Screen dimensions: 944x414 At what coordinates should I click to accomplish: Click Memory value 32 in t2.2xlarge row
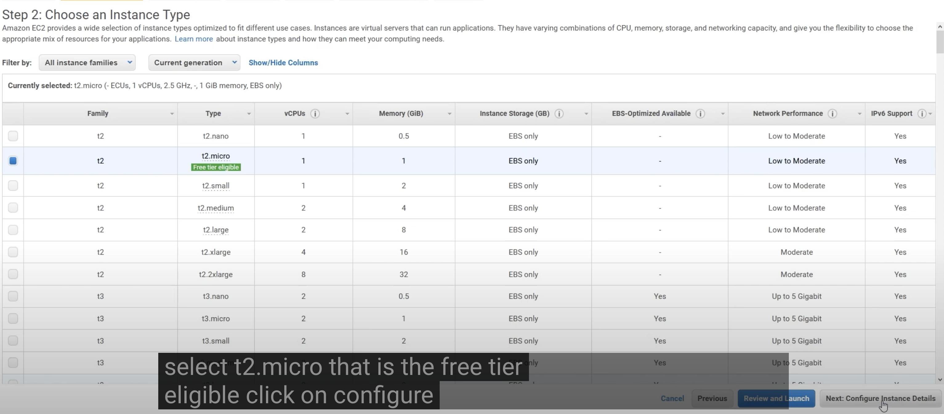click(x=403, y=274)
